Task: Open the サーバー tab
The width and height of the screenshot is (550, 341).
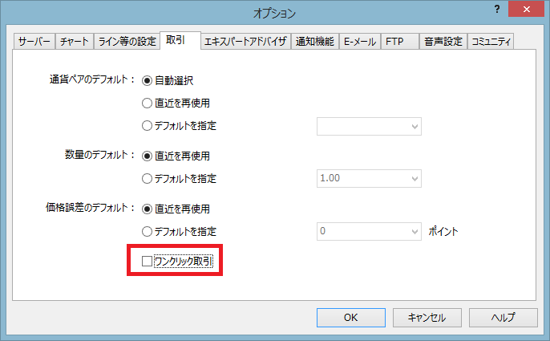Action: (x=34, y=42)
